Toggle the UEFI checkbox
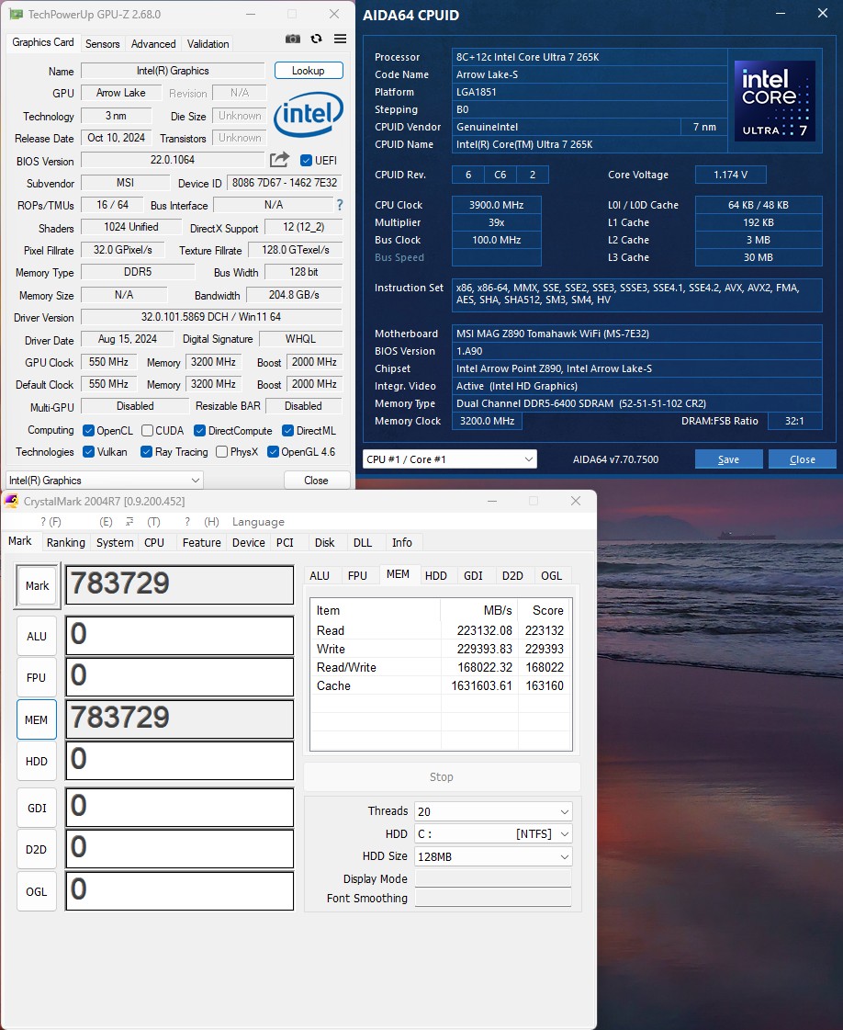This screenshot has width=843, height=1030. tap(306, 160)
